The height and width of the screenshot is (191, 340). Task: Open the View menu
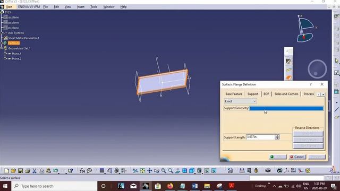68,7
